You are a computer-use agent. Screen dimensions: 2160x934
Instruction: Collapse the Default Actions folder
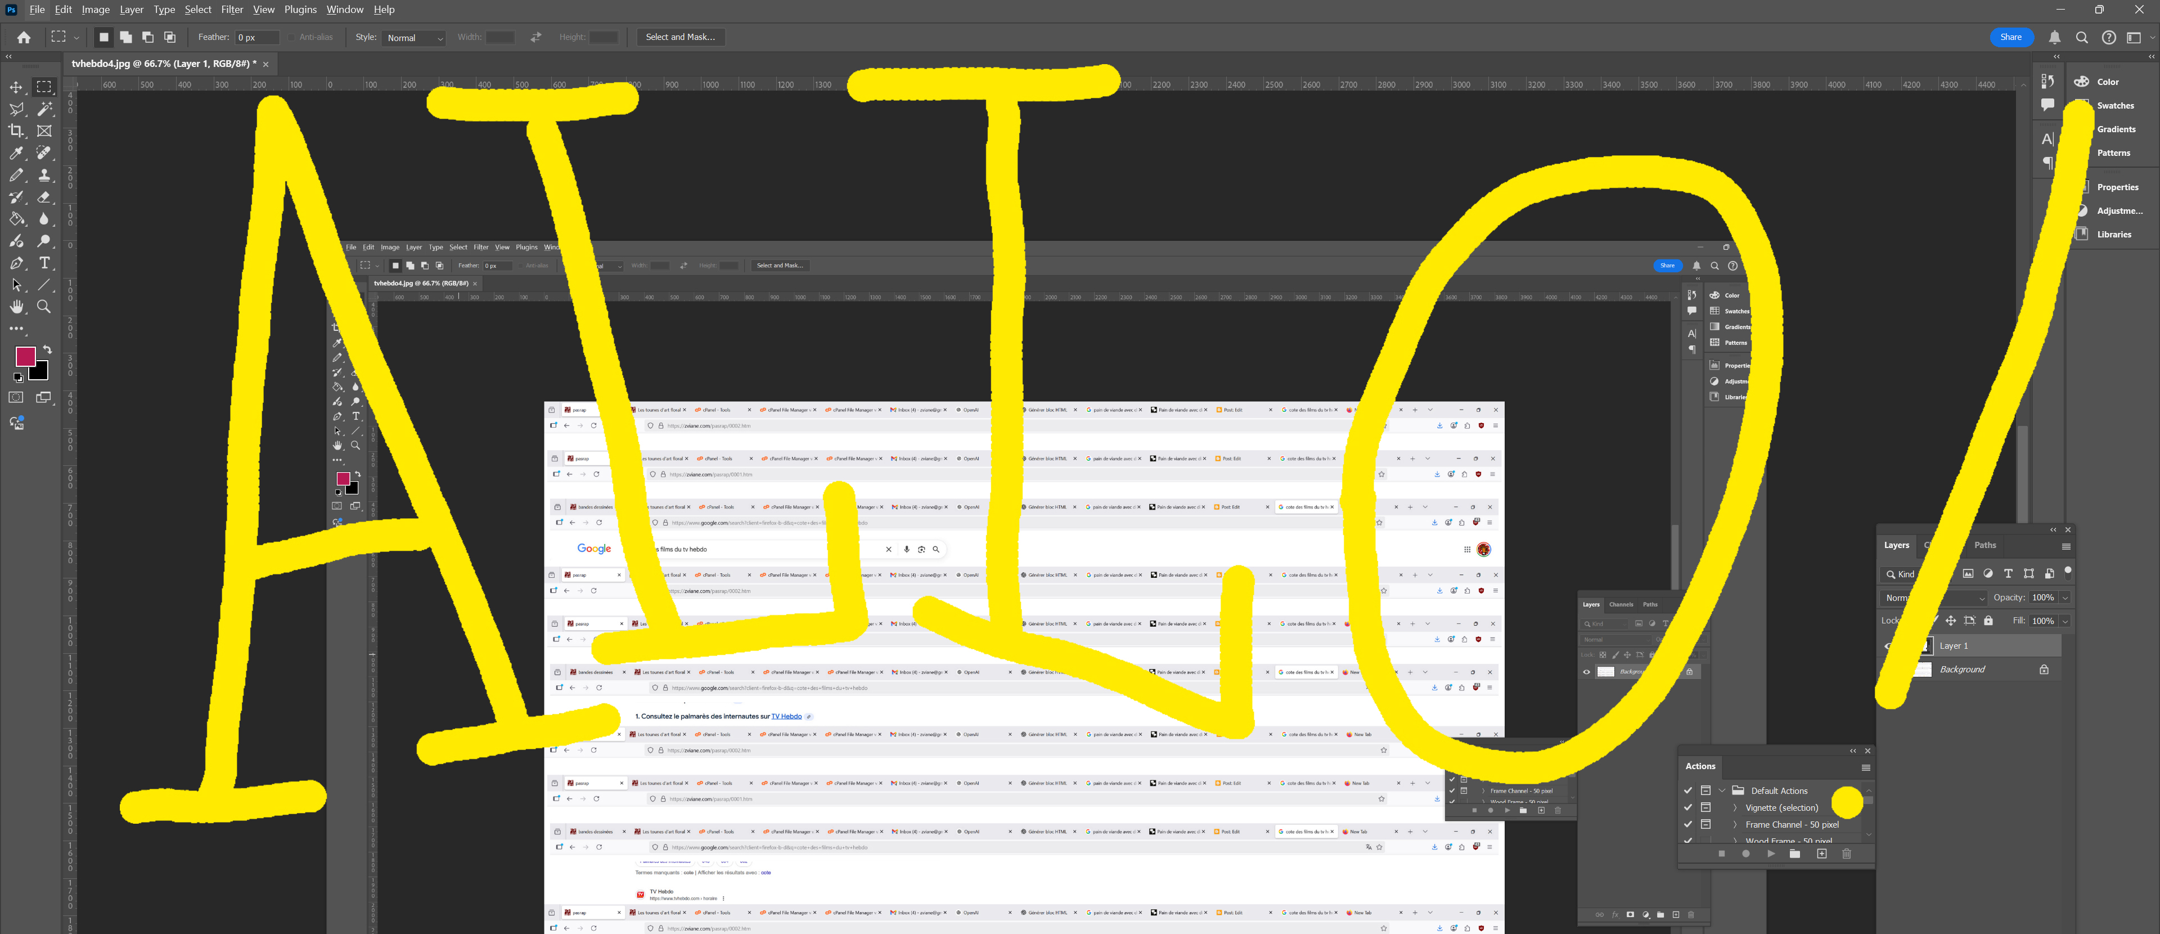pyautogui.click(x=1721, y=791)
